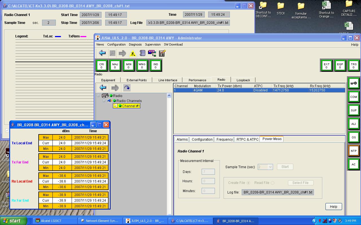This screenshot has height=225, width=361.
Task: Switch to the RTPC & ATPC tab
Action: pos(247,139)
